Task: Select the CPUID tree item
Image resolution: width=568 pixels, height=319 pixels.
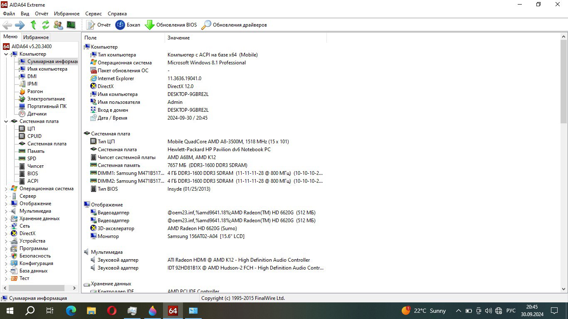Action: click(x=34, y=136)
